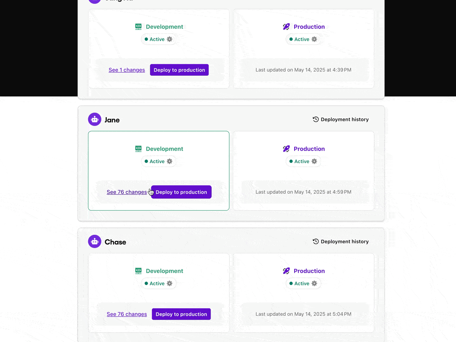Click See 1 changes in the top card
Image resolution: width=456 pixels, height=342 pixels.
127,70
